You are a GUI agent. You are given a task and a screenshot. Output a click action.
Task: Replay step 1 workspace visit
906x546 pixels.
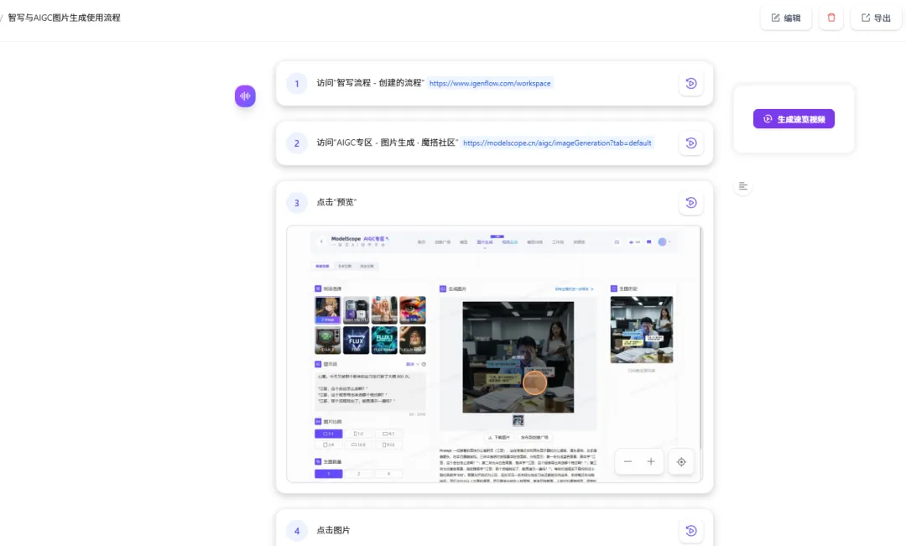pyautogui.click(x=691, y=83)
